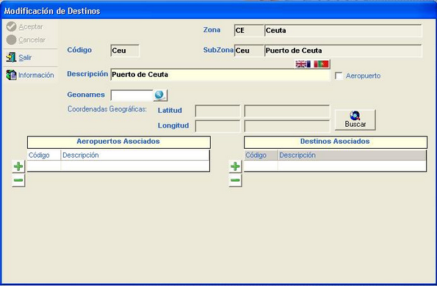This screenshot has height=286, width=437.
Task: Toggle the Aeropuerto checkbox
Action: (339, 76)
